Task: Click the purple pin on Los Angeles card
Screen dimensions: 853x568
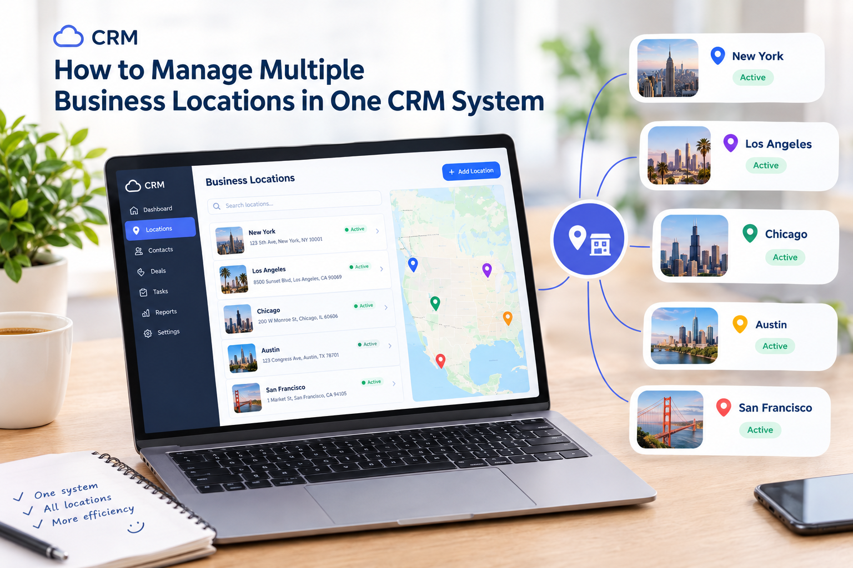Action: tap(731, 144)
